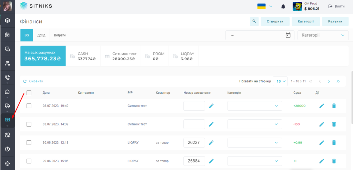
Task: Delete the +0.99 transaction
Action: coord(334,142)
